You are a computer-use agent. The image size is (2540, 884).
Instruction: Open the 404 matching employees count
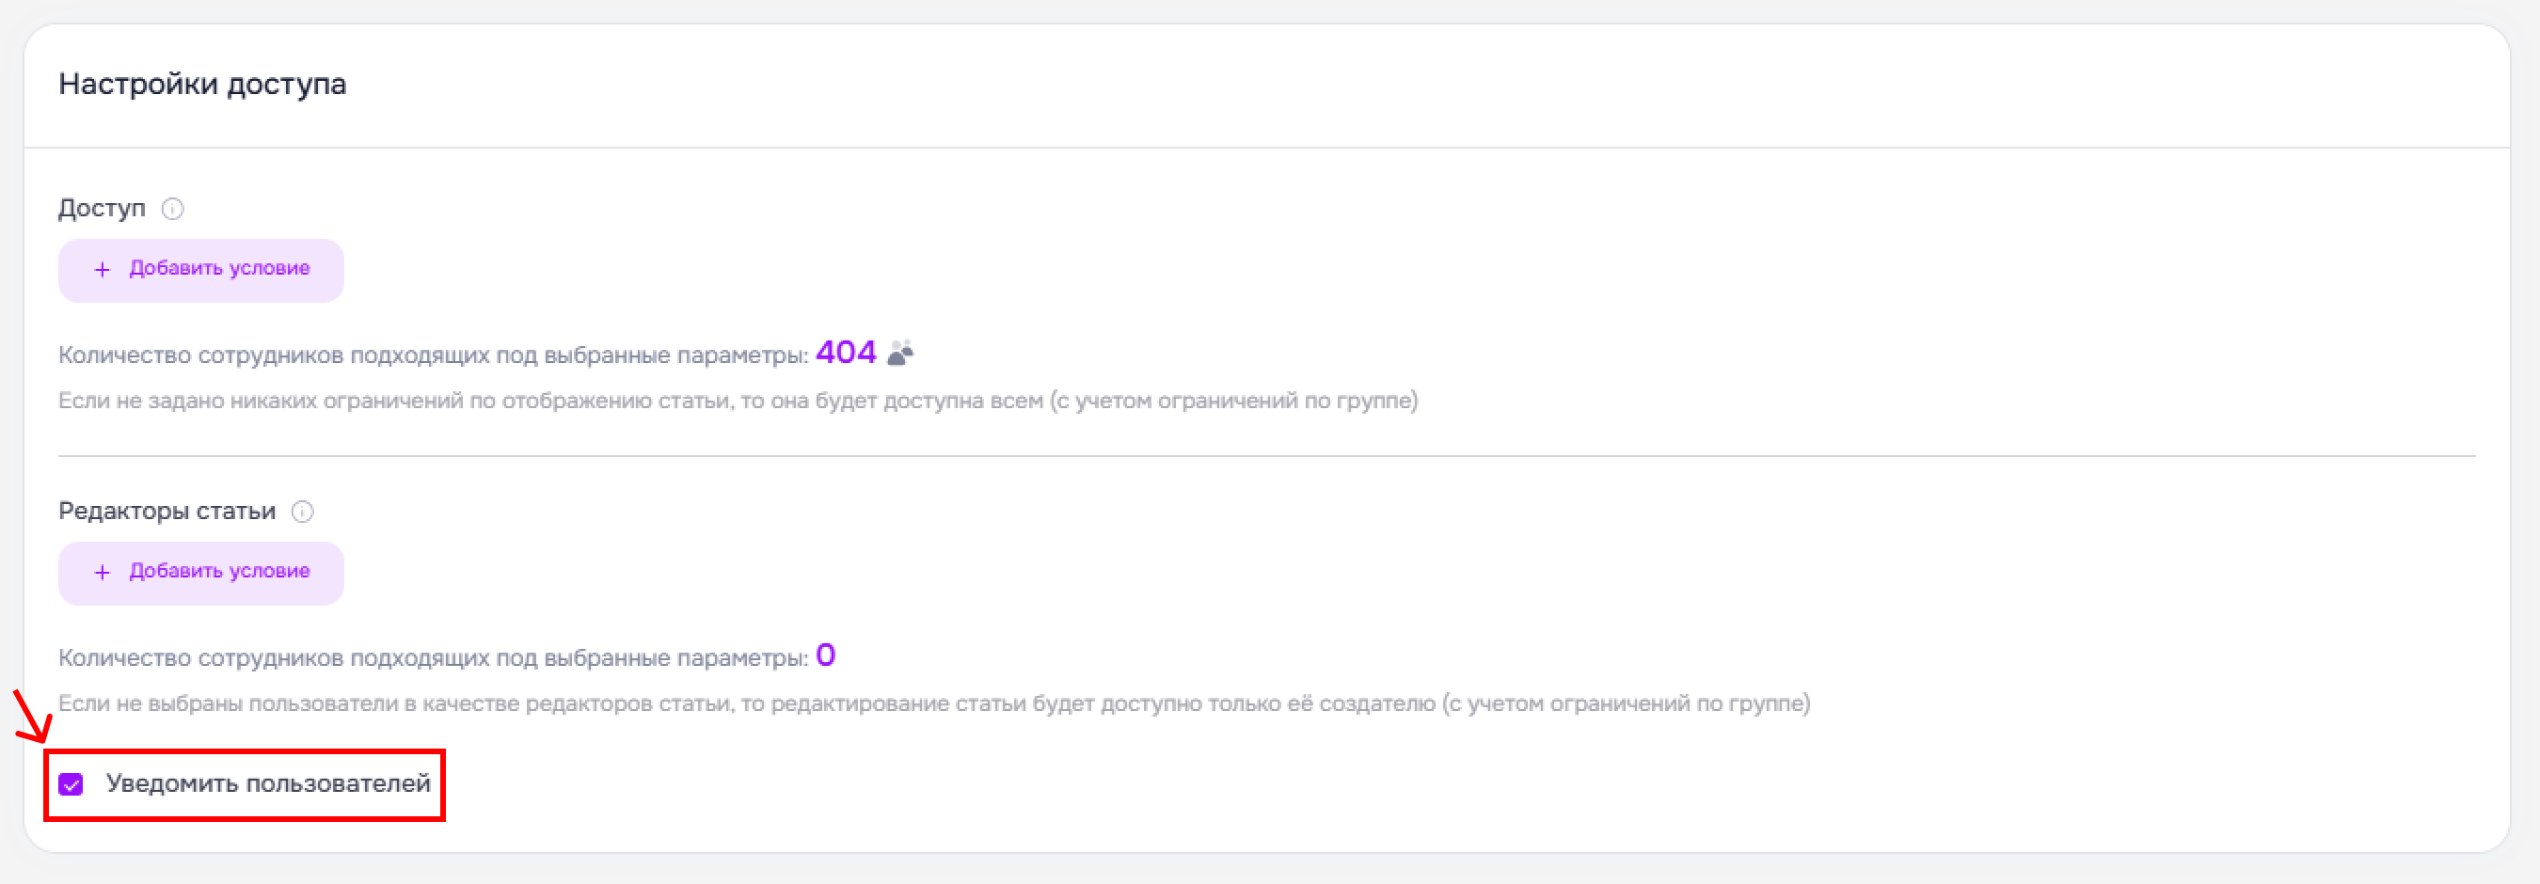(x=846, y=352)
